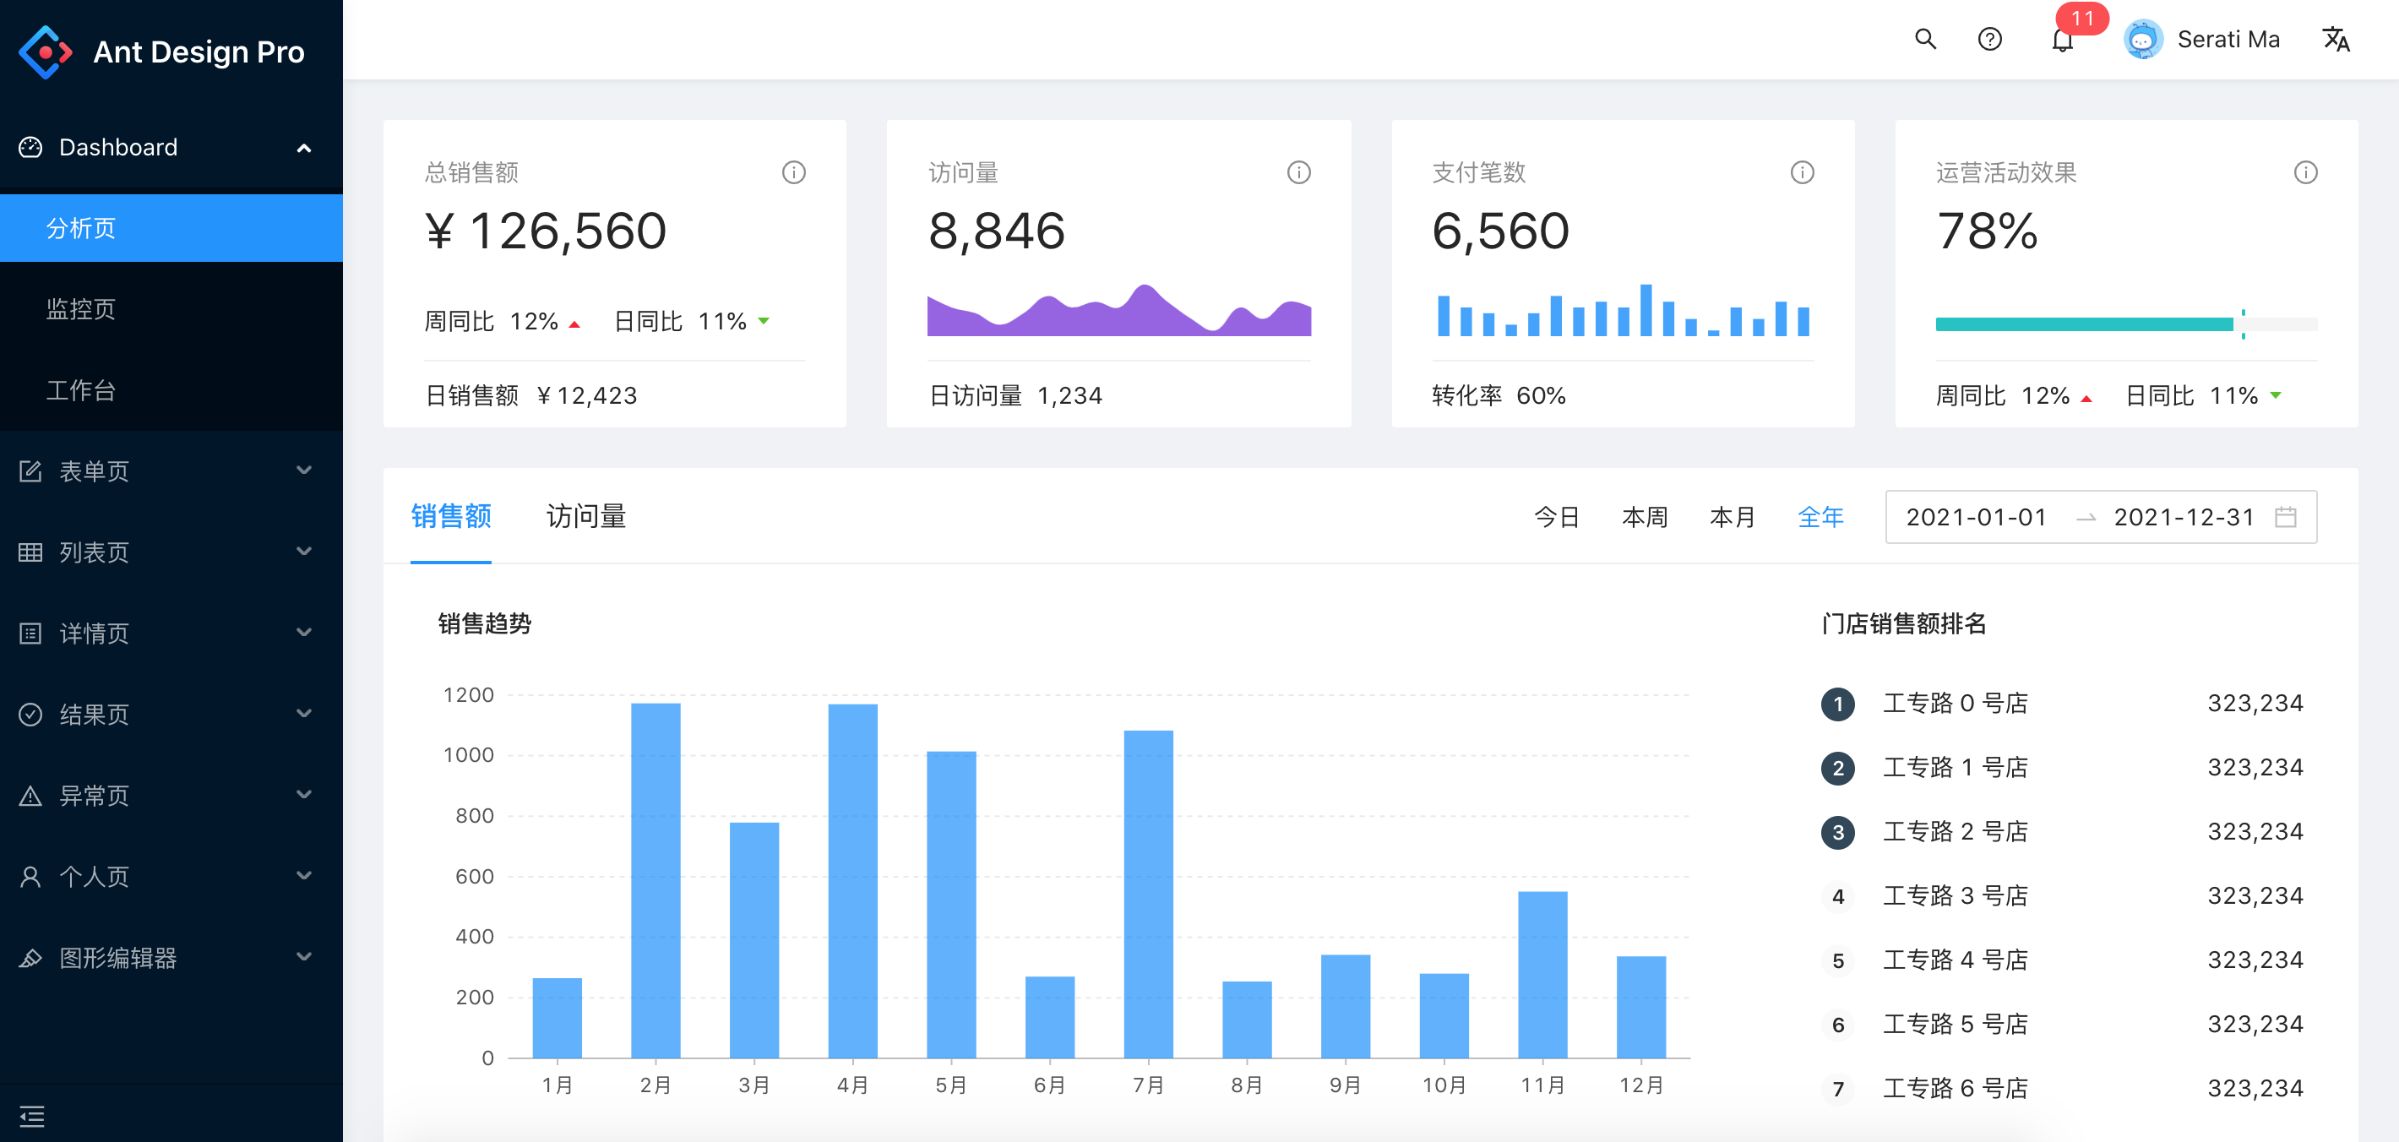This screenshot has height=1142, width=2399.
Task: Select the 本周 date range link
Action: click(1644, 517)
